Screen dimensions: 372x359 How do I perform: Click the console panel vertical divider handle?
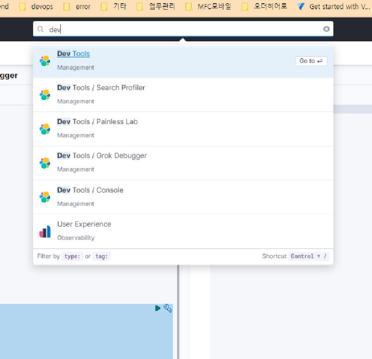tap(178, 312)
